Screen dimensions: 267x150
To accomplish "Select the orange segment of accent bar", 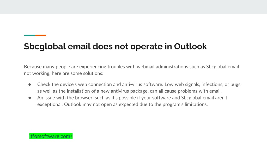I will [x=40, y=35].
